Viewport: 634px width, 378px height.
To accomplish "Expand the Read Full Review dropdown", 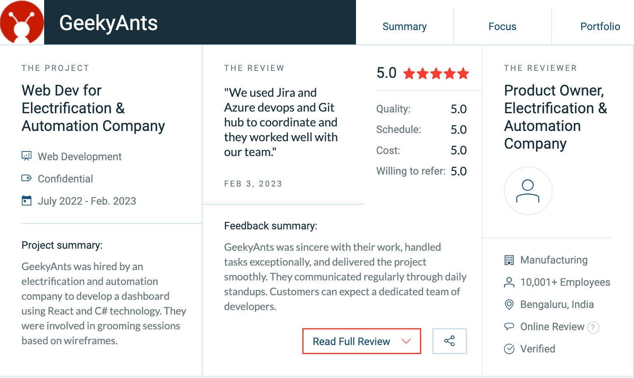I will (351, 341).
